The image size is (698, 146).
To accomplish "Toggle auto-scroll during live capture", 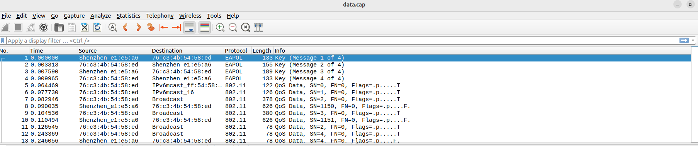I will point(189,27).
